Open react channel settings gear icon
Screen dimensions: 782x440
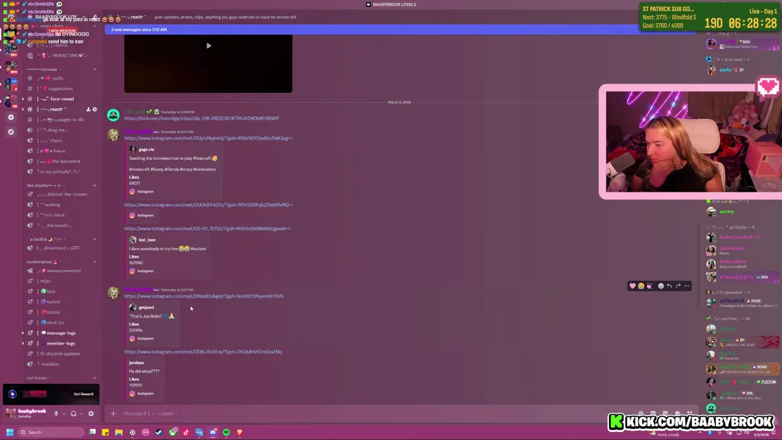(x=94, y=109)
